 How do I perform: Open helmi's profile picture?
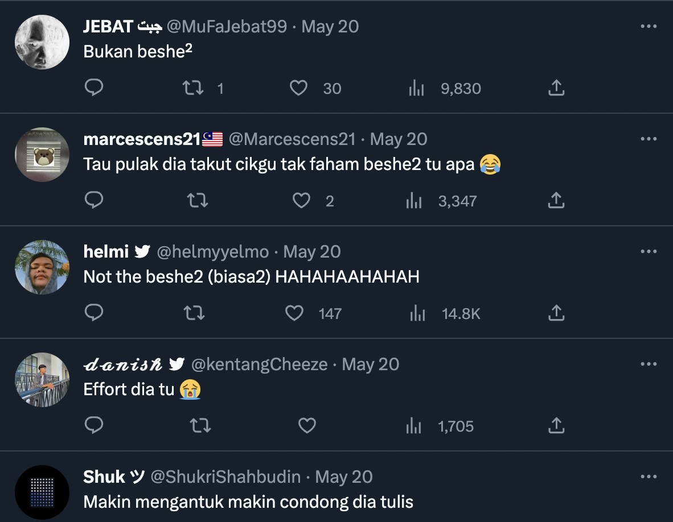click(42, 267)
